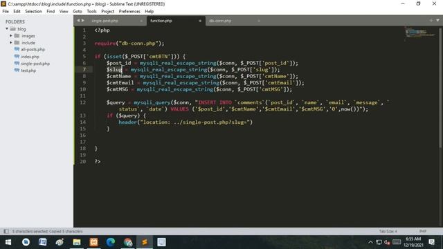Image resolution: width=443 pixels, height=249 pixels.
Task: Go to next tab using right arrow
Action: 83,21
